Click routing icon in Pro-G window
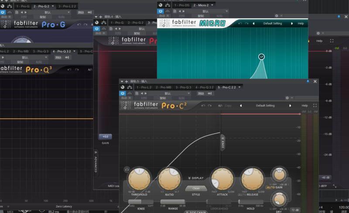Screen dimensions: 349x213 (x=10, y=6)
